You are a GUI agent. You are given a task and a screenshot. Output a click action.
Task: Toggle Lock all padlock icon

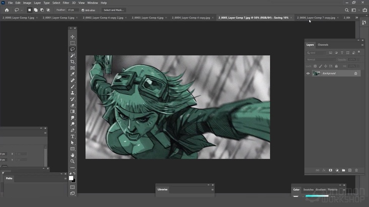point(336,66)
